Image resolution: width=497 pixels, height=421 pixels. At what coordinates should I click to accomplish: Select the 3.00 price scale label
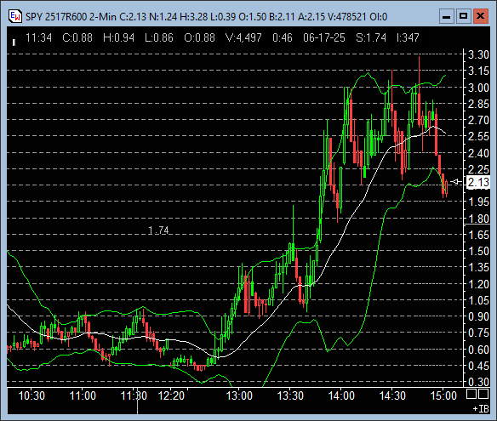478,88
